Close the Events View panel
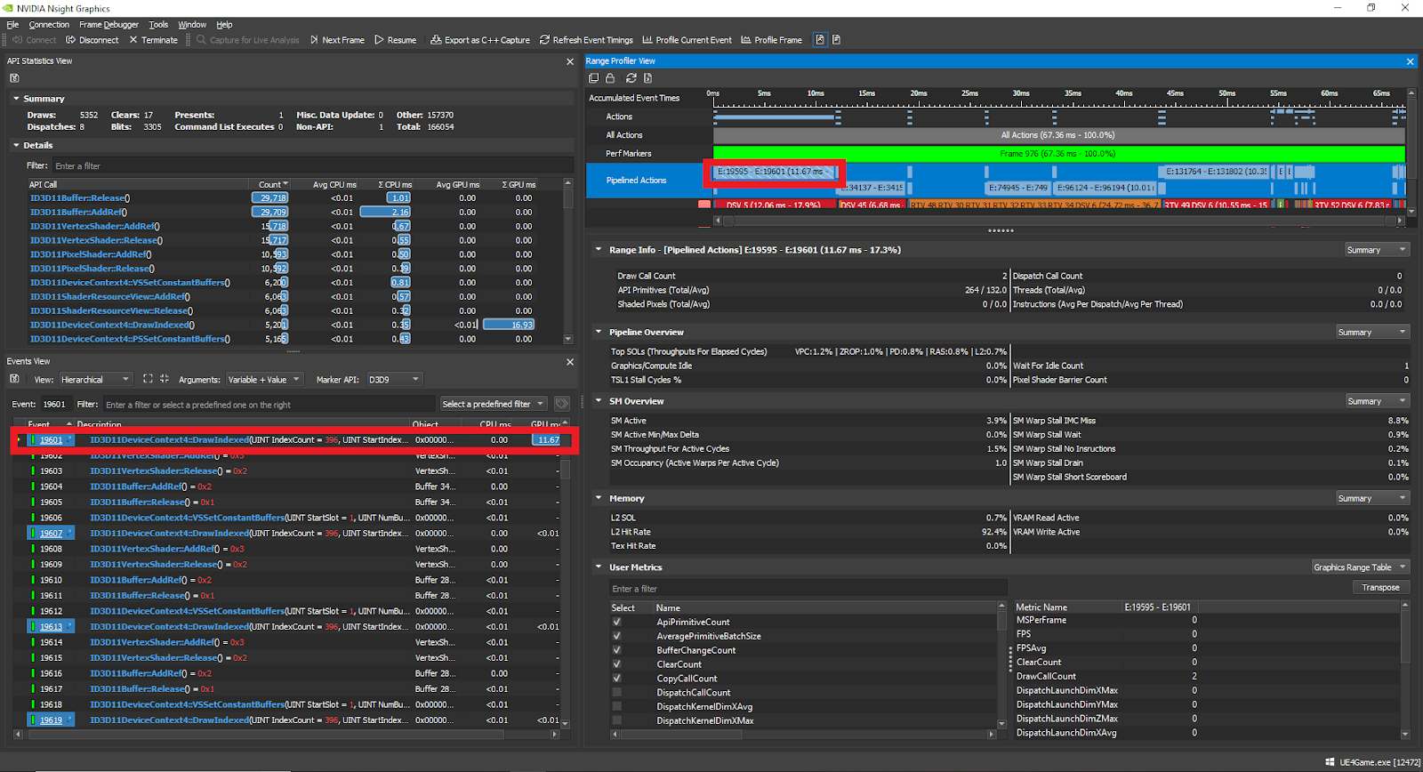 point(570,362)
